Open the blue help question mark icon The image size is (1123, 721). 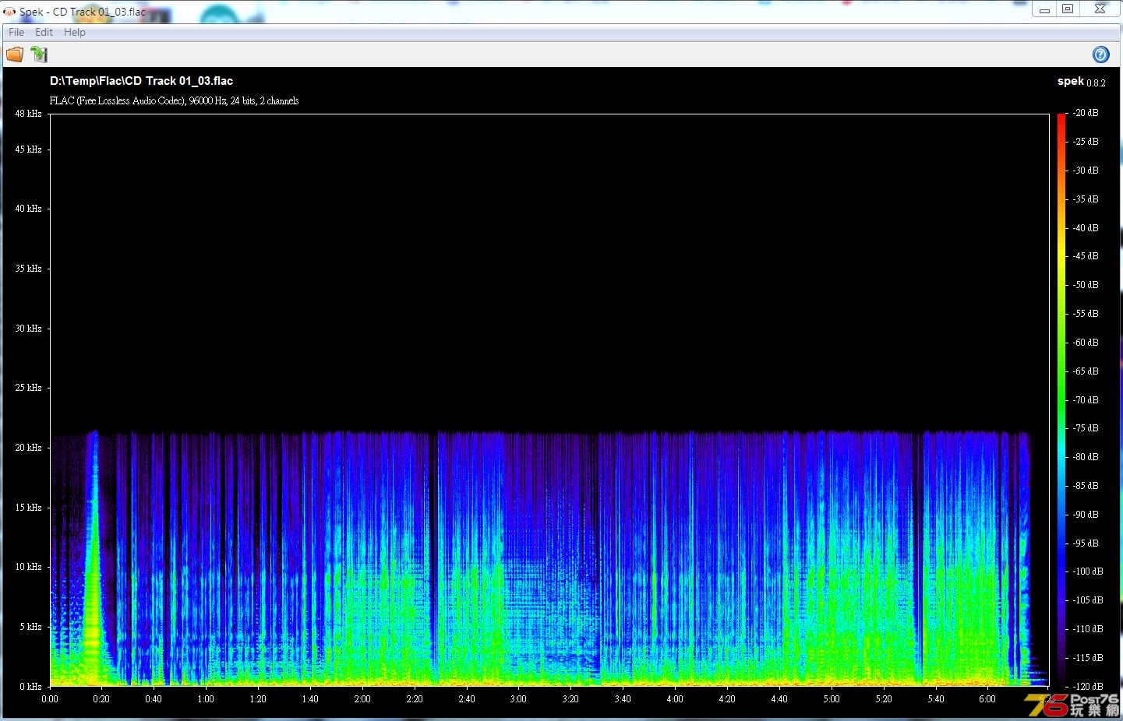tap(1100, 54)
